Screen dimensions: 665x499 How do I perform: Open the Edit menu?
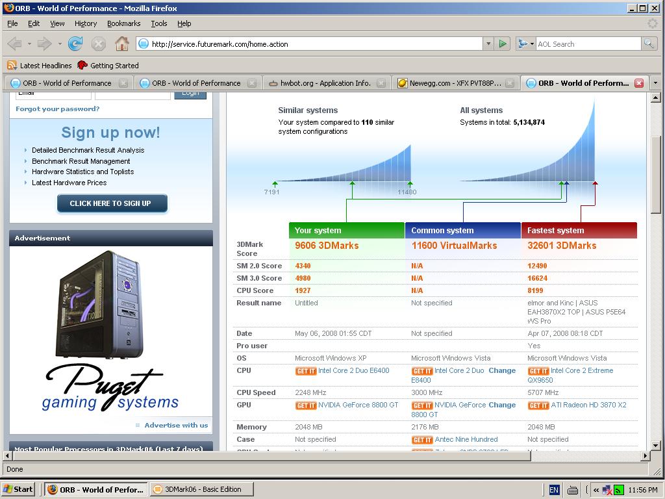click(x=34, y=23)
